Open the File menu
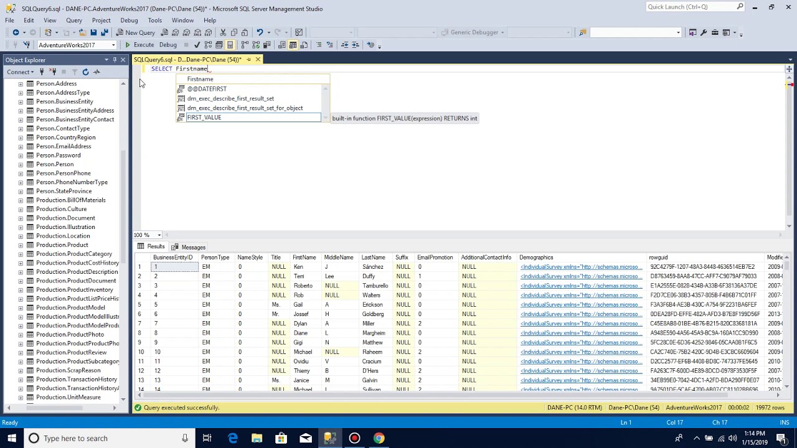This screenshot has width=797, height=448. click(x=10, y=20)
